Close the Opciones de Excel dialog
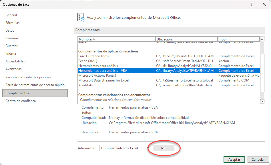Image resolution: width=271 pixels, height=165 pixels. (264, 5)
